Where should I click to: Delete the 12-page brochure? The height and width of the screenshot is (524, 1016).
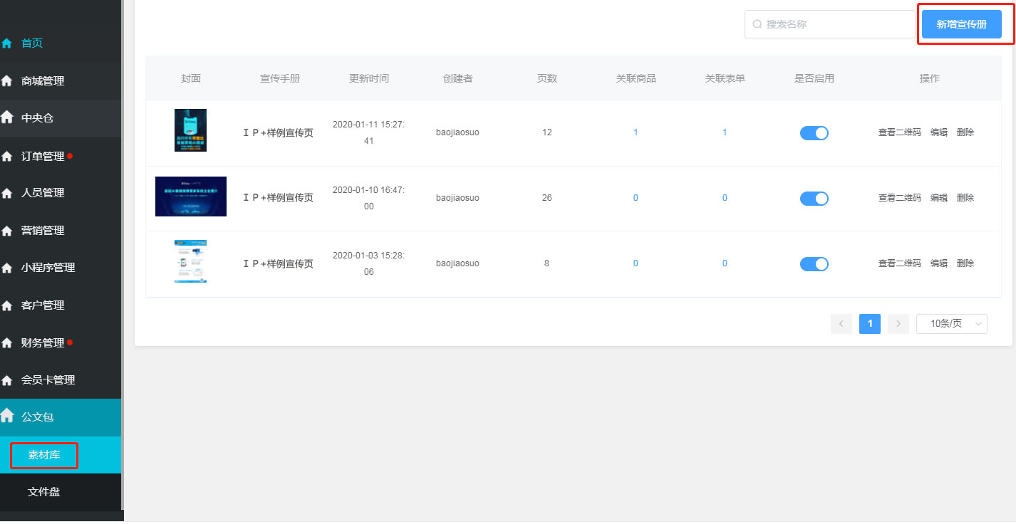(965, 132)
